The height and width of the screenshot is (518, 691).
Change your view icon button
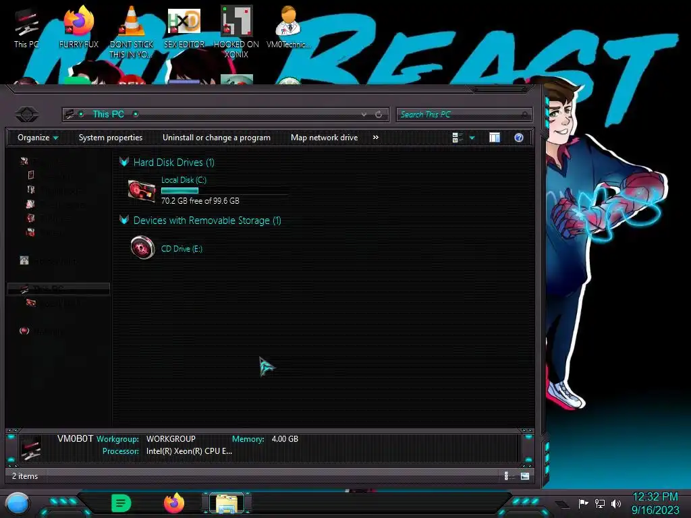pyautogui.click(x=458, y=138)
